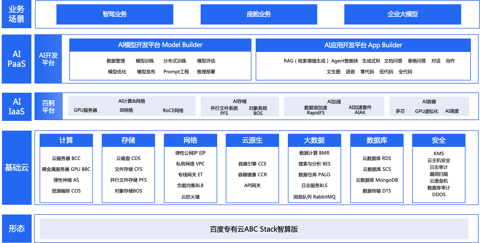Click the API网关 text
Image resolution: width=480 pixels, height=243 pixels.
point(252,186)
